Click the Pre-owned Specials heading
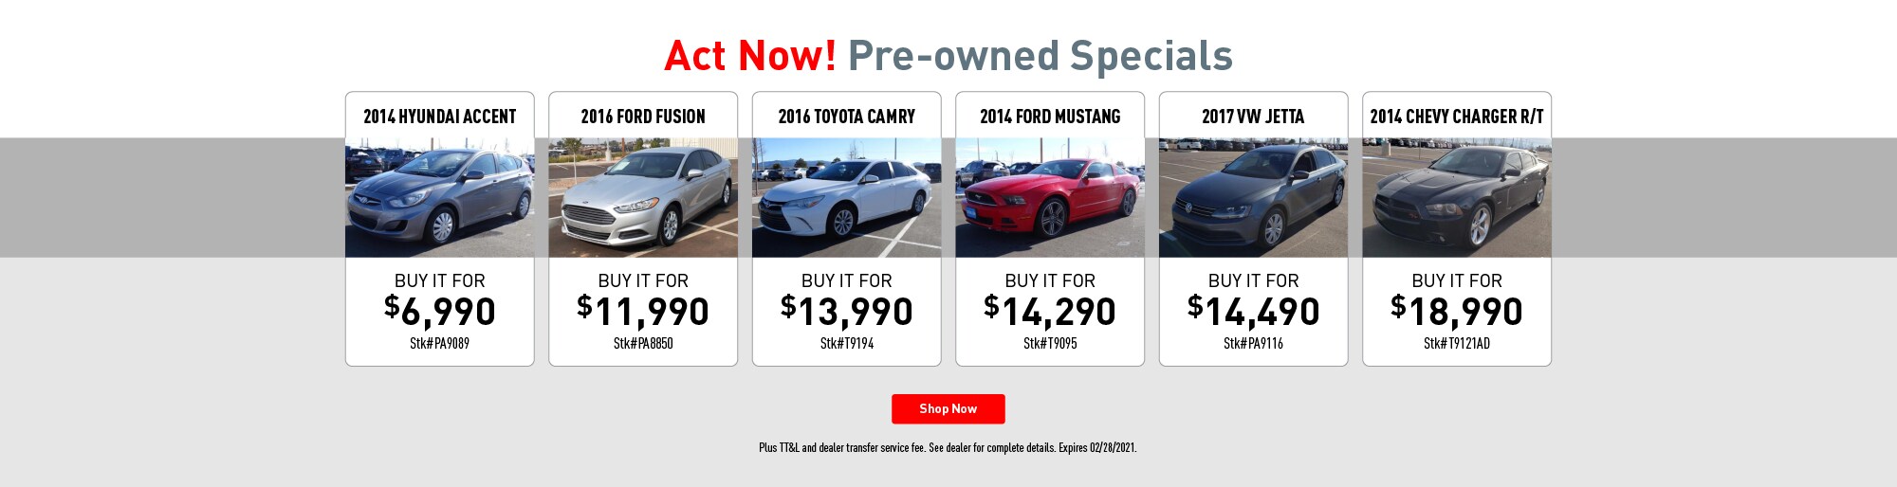1897x487 pixels. (1040, 56)
